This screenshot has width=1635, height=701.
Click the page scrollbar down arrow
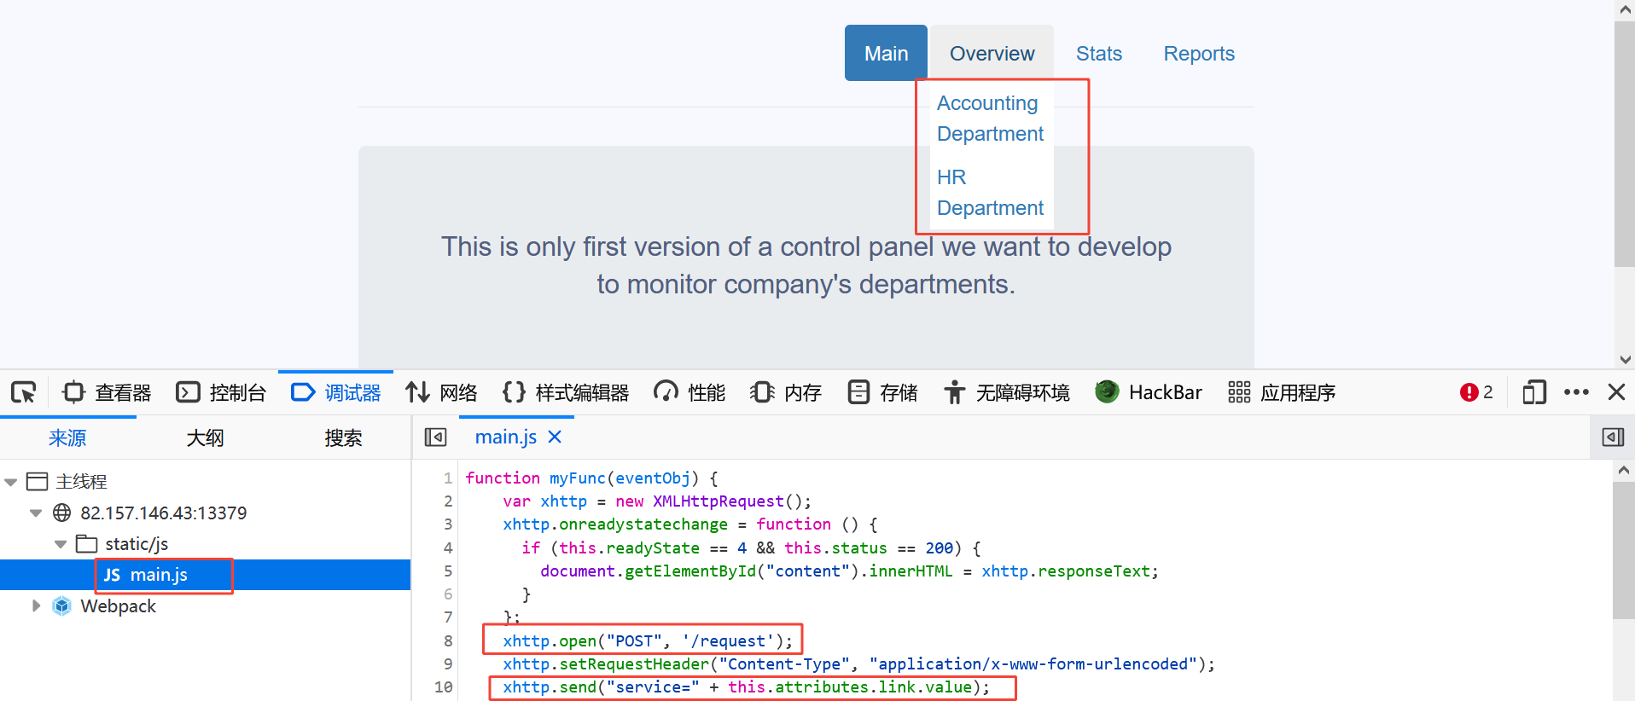(x=1625, y=359)
